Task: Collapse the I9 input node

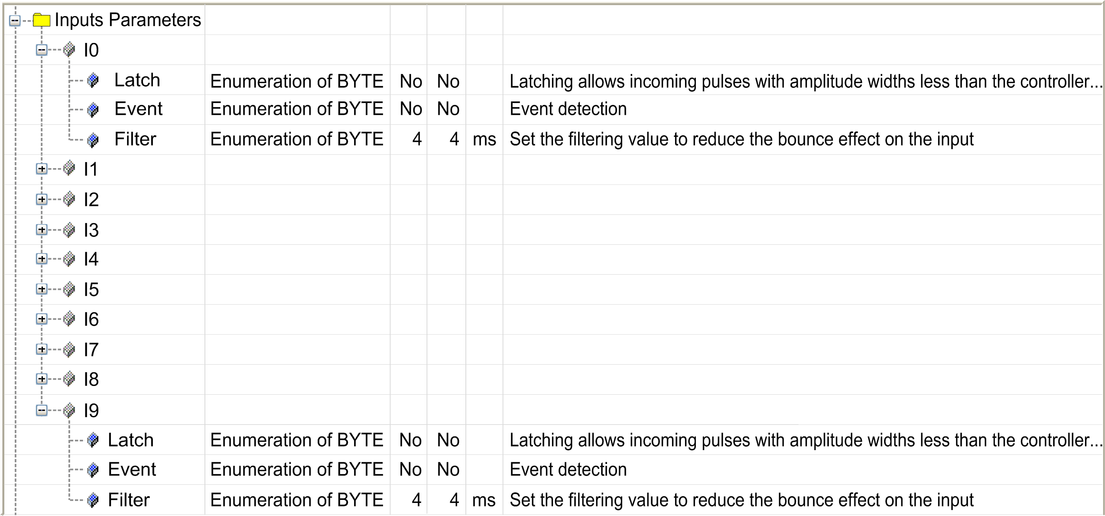Action: coord(42,410)
